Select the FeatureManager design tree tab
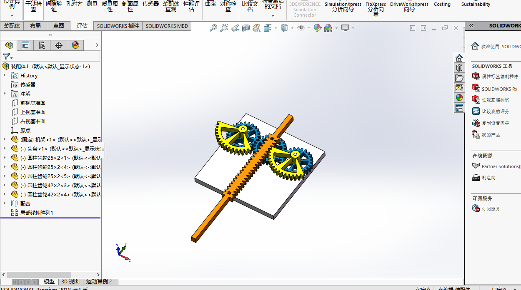Viewport: 521px width, 290px height. (9, 45)
